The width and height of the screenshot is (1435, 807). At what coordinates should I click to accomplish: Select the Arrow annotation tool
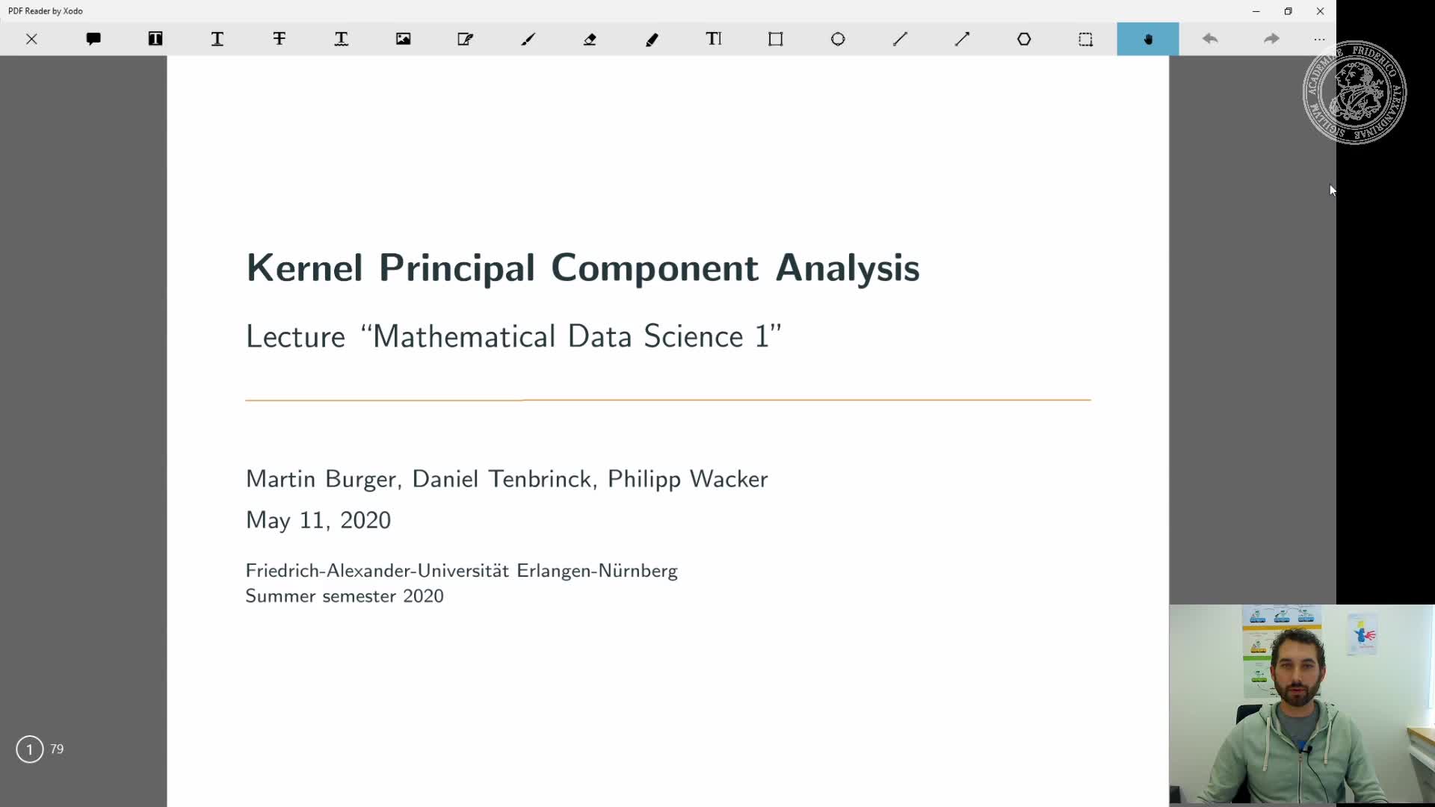pyautogui.click(x=962, y=39)
